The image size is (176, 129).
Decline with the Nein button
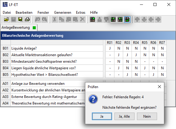(x=147, y=116)
